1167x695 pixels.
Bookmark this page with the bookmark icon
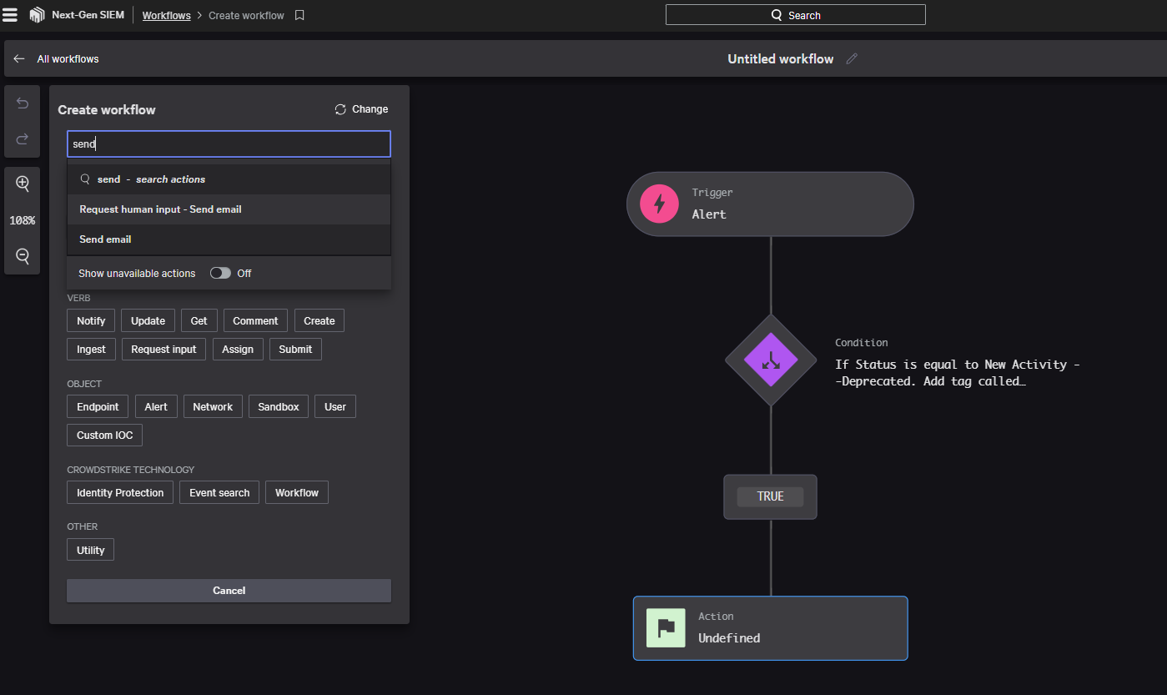click(x=299, y=15)
